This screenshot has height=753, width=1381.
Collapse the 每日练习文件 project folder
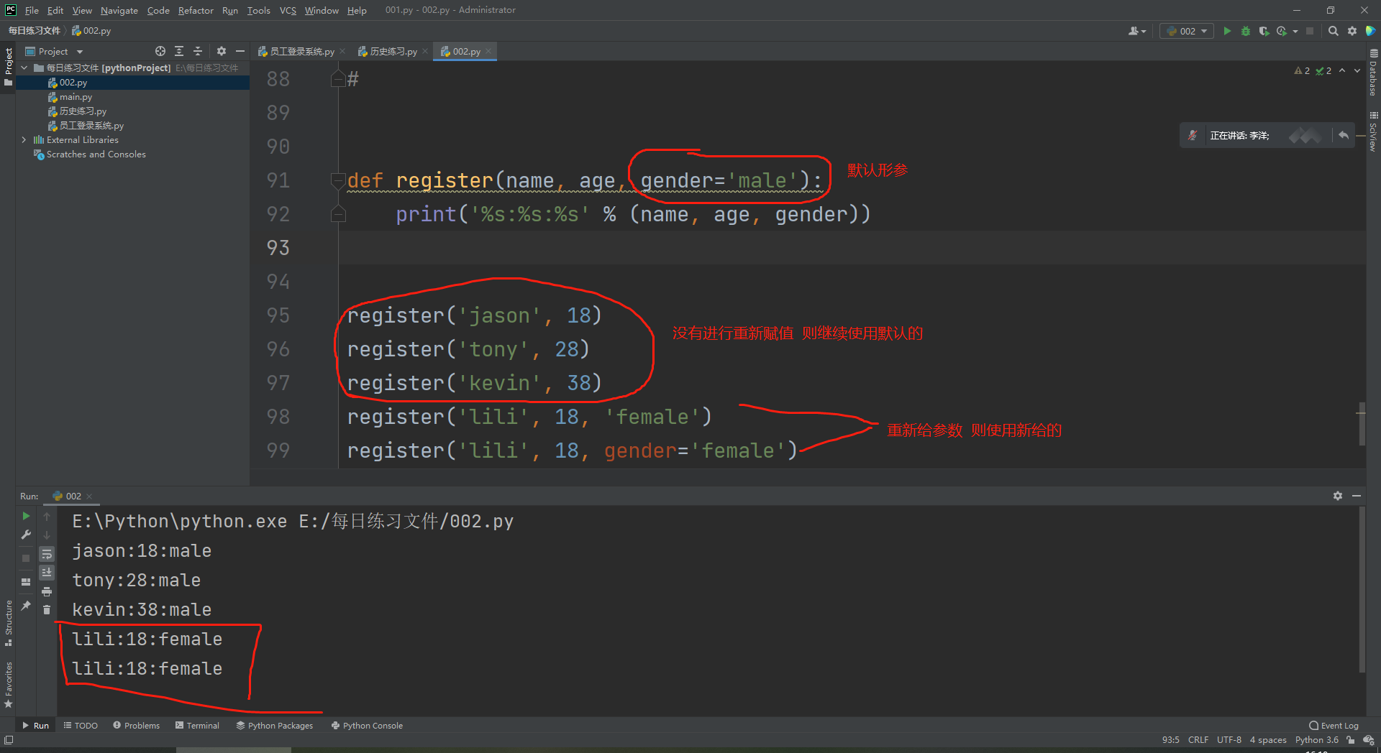pyautogui.click(x=24, y=68)
